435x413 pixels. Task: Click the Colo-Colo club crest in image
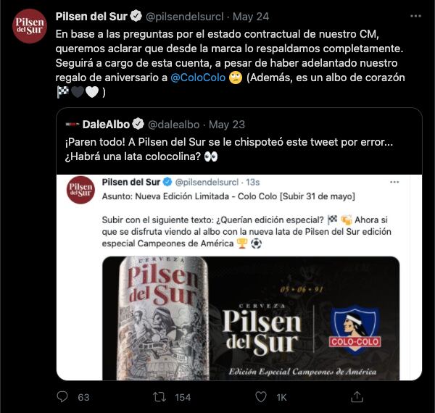(x=355, y=330)
